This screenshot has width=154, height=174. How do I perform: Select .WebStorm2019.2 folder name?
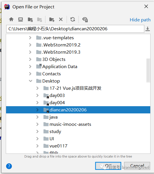61,45
